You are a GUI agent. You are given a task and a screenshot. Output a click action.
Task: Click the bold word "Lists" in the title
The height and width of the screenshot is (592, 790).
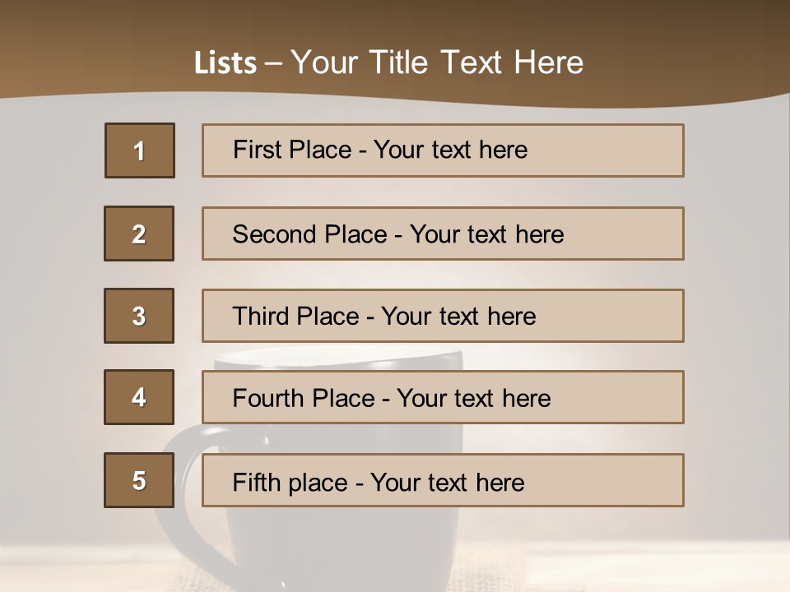(x=225, y=63)
